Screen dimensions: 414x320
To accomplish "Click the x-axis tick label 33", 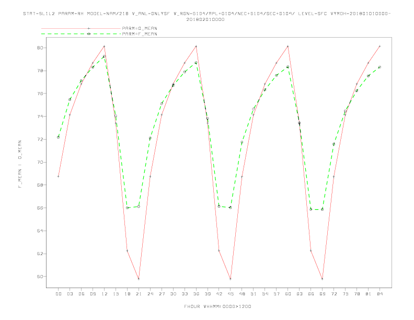I will click(185, 294).
